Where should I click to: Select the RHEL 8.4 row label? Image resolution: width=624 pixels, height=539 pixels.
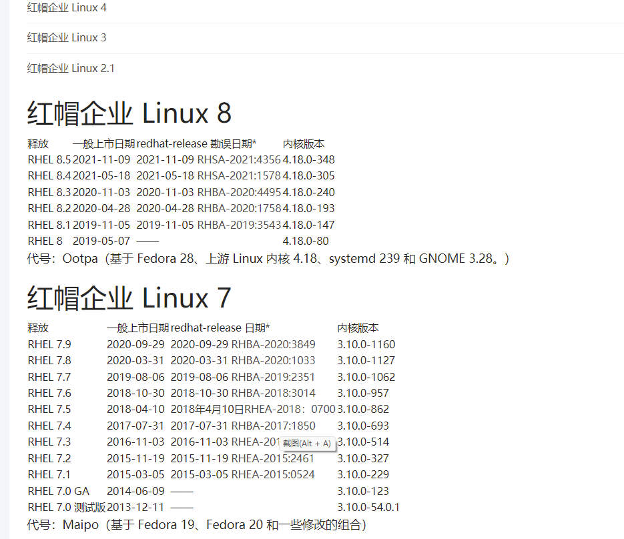coord(49,176)
